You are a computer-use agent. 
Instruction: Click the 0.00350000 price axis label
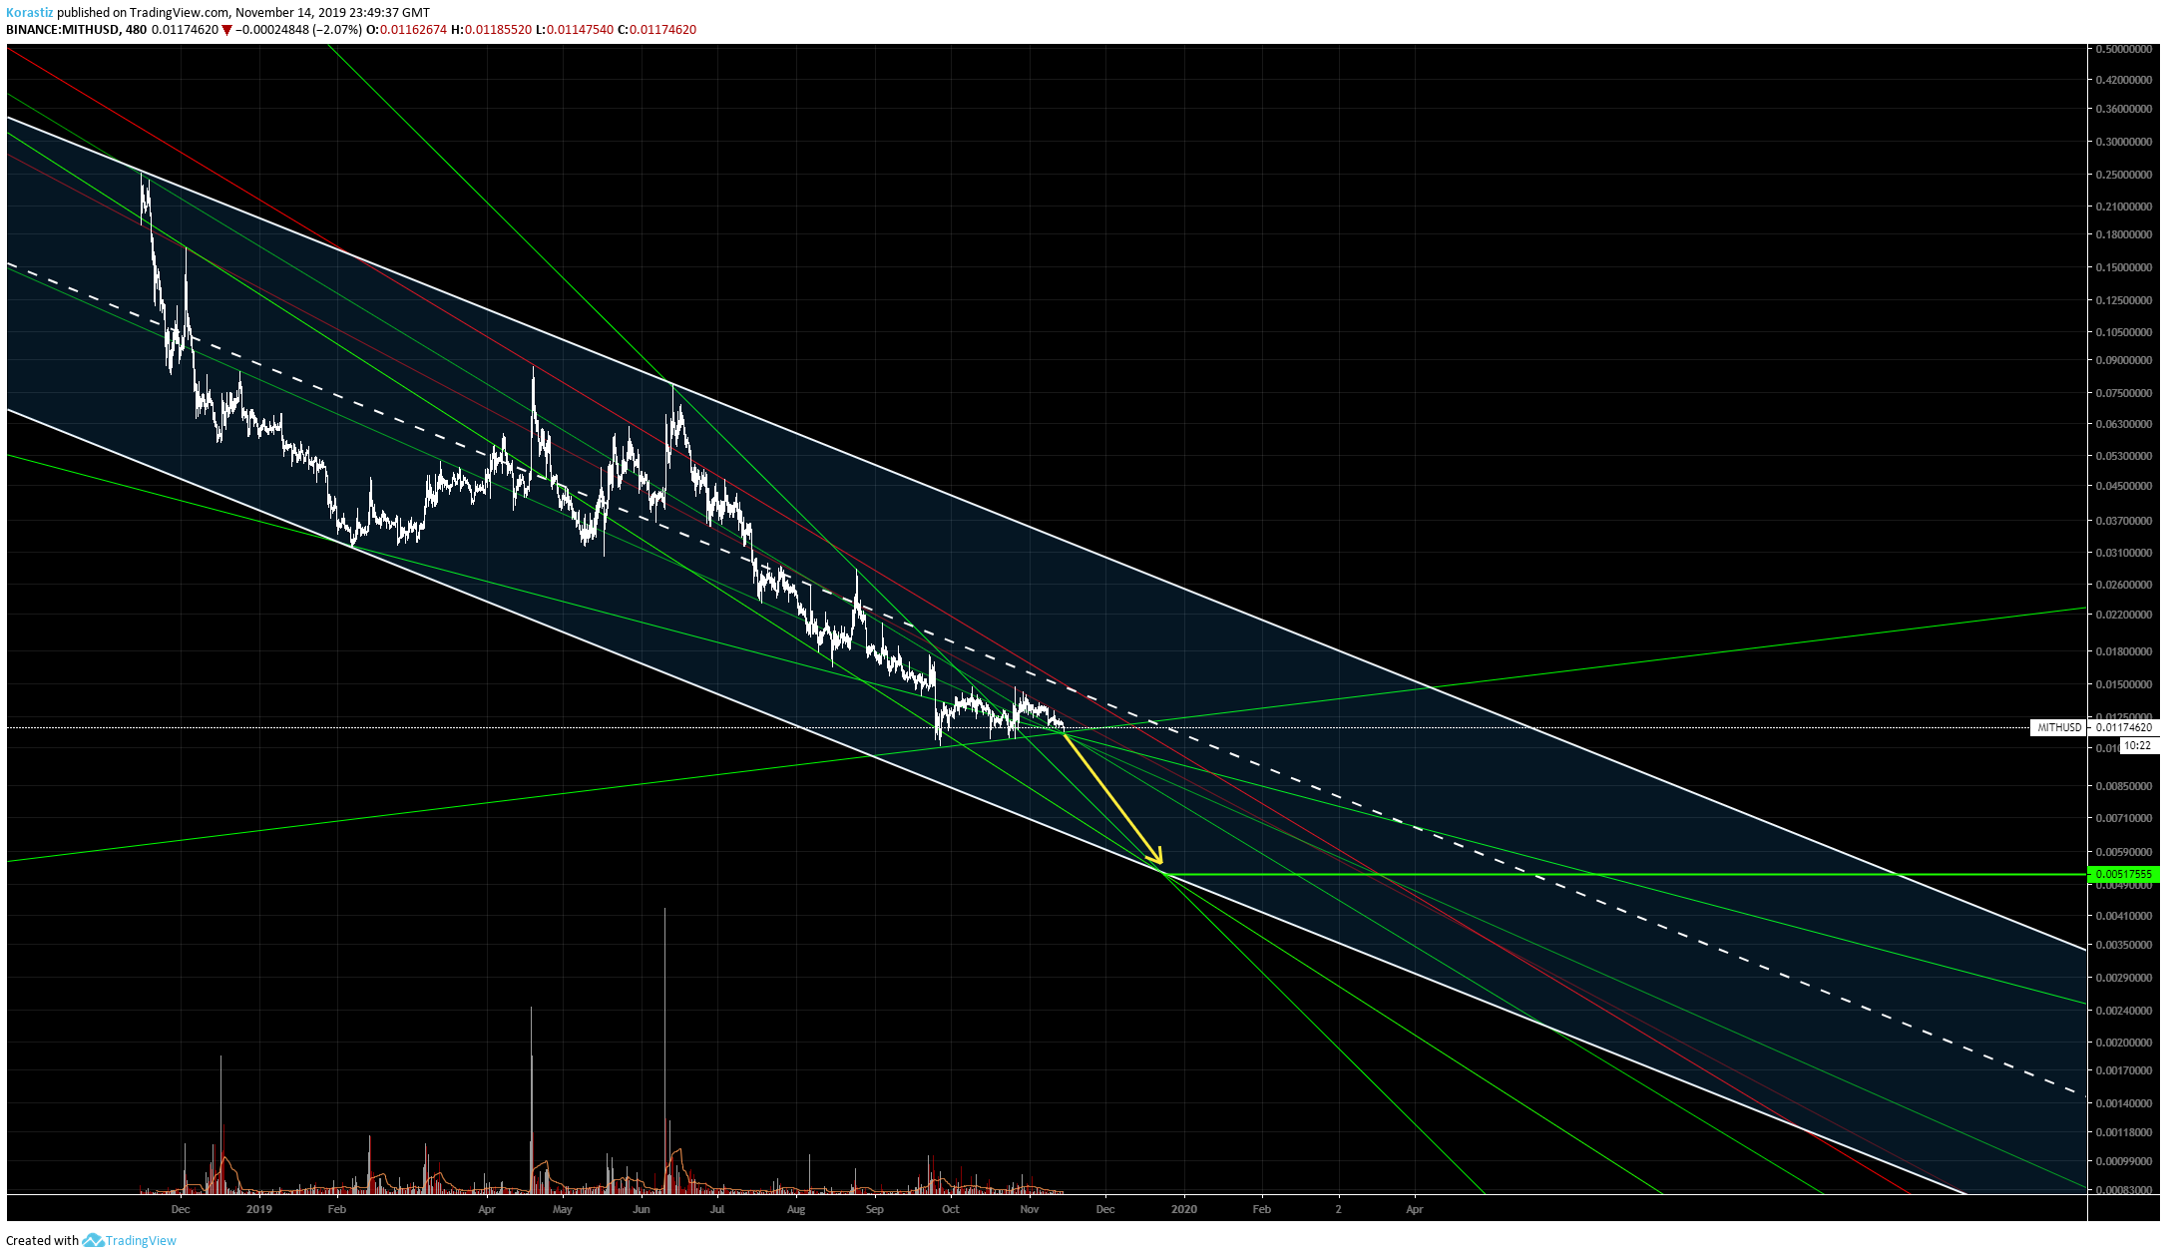(x=2124, y=945)
